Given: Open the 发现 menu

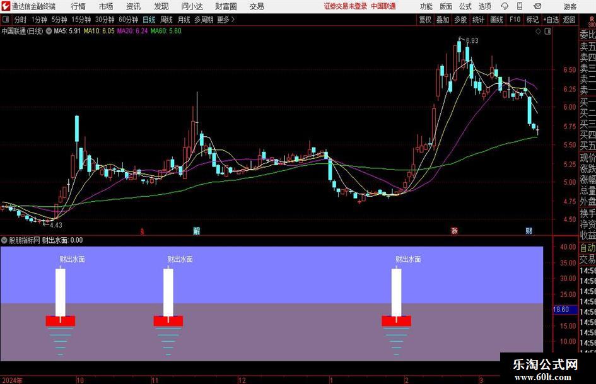Looking at the screenshot, I should (161, 6).
